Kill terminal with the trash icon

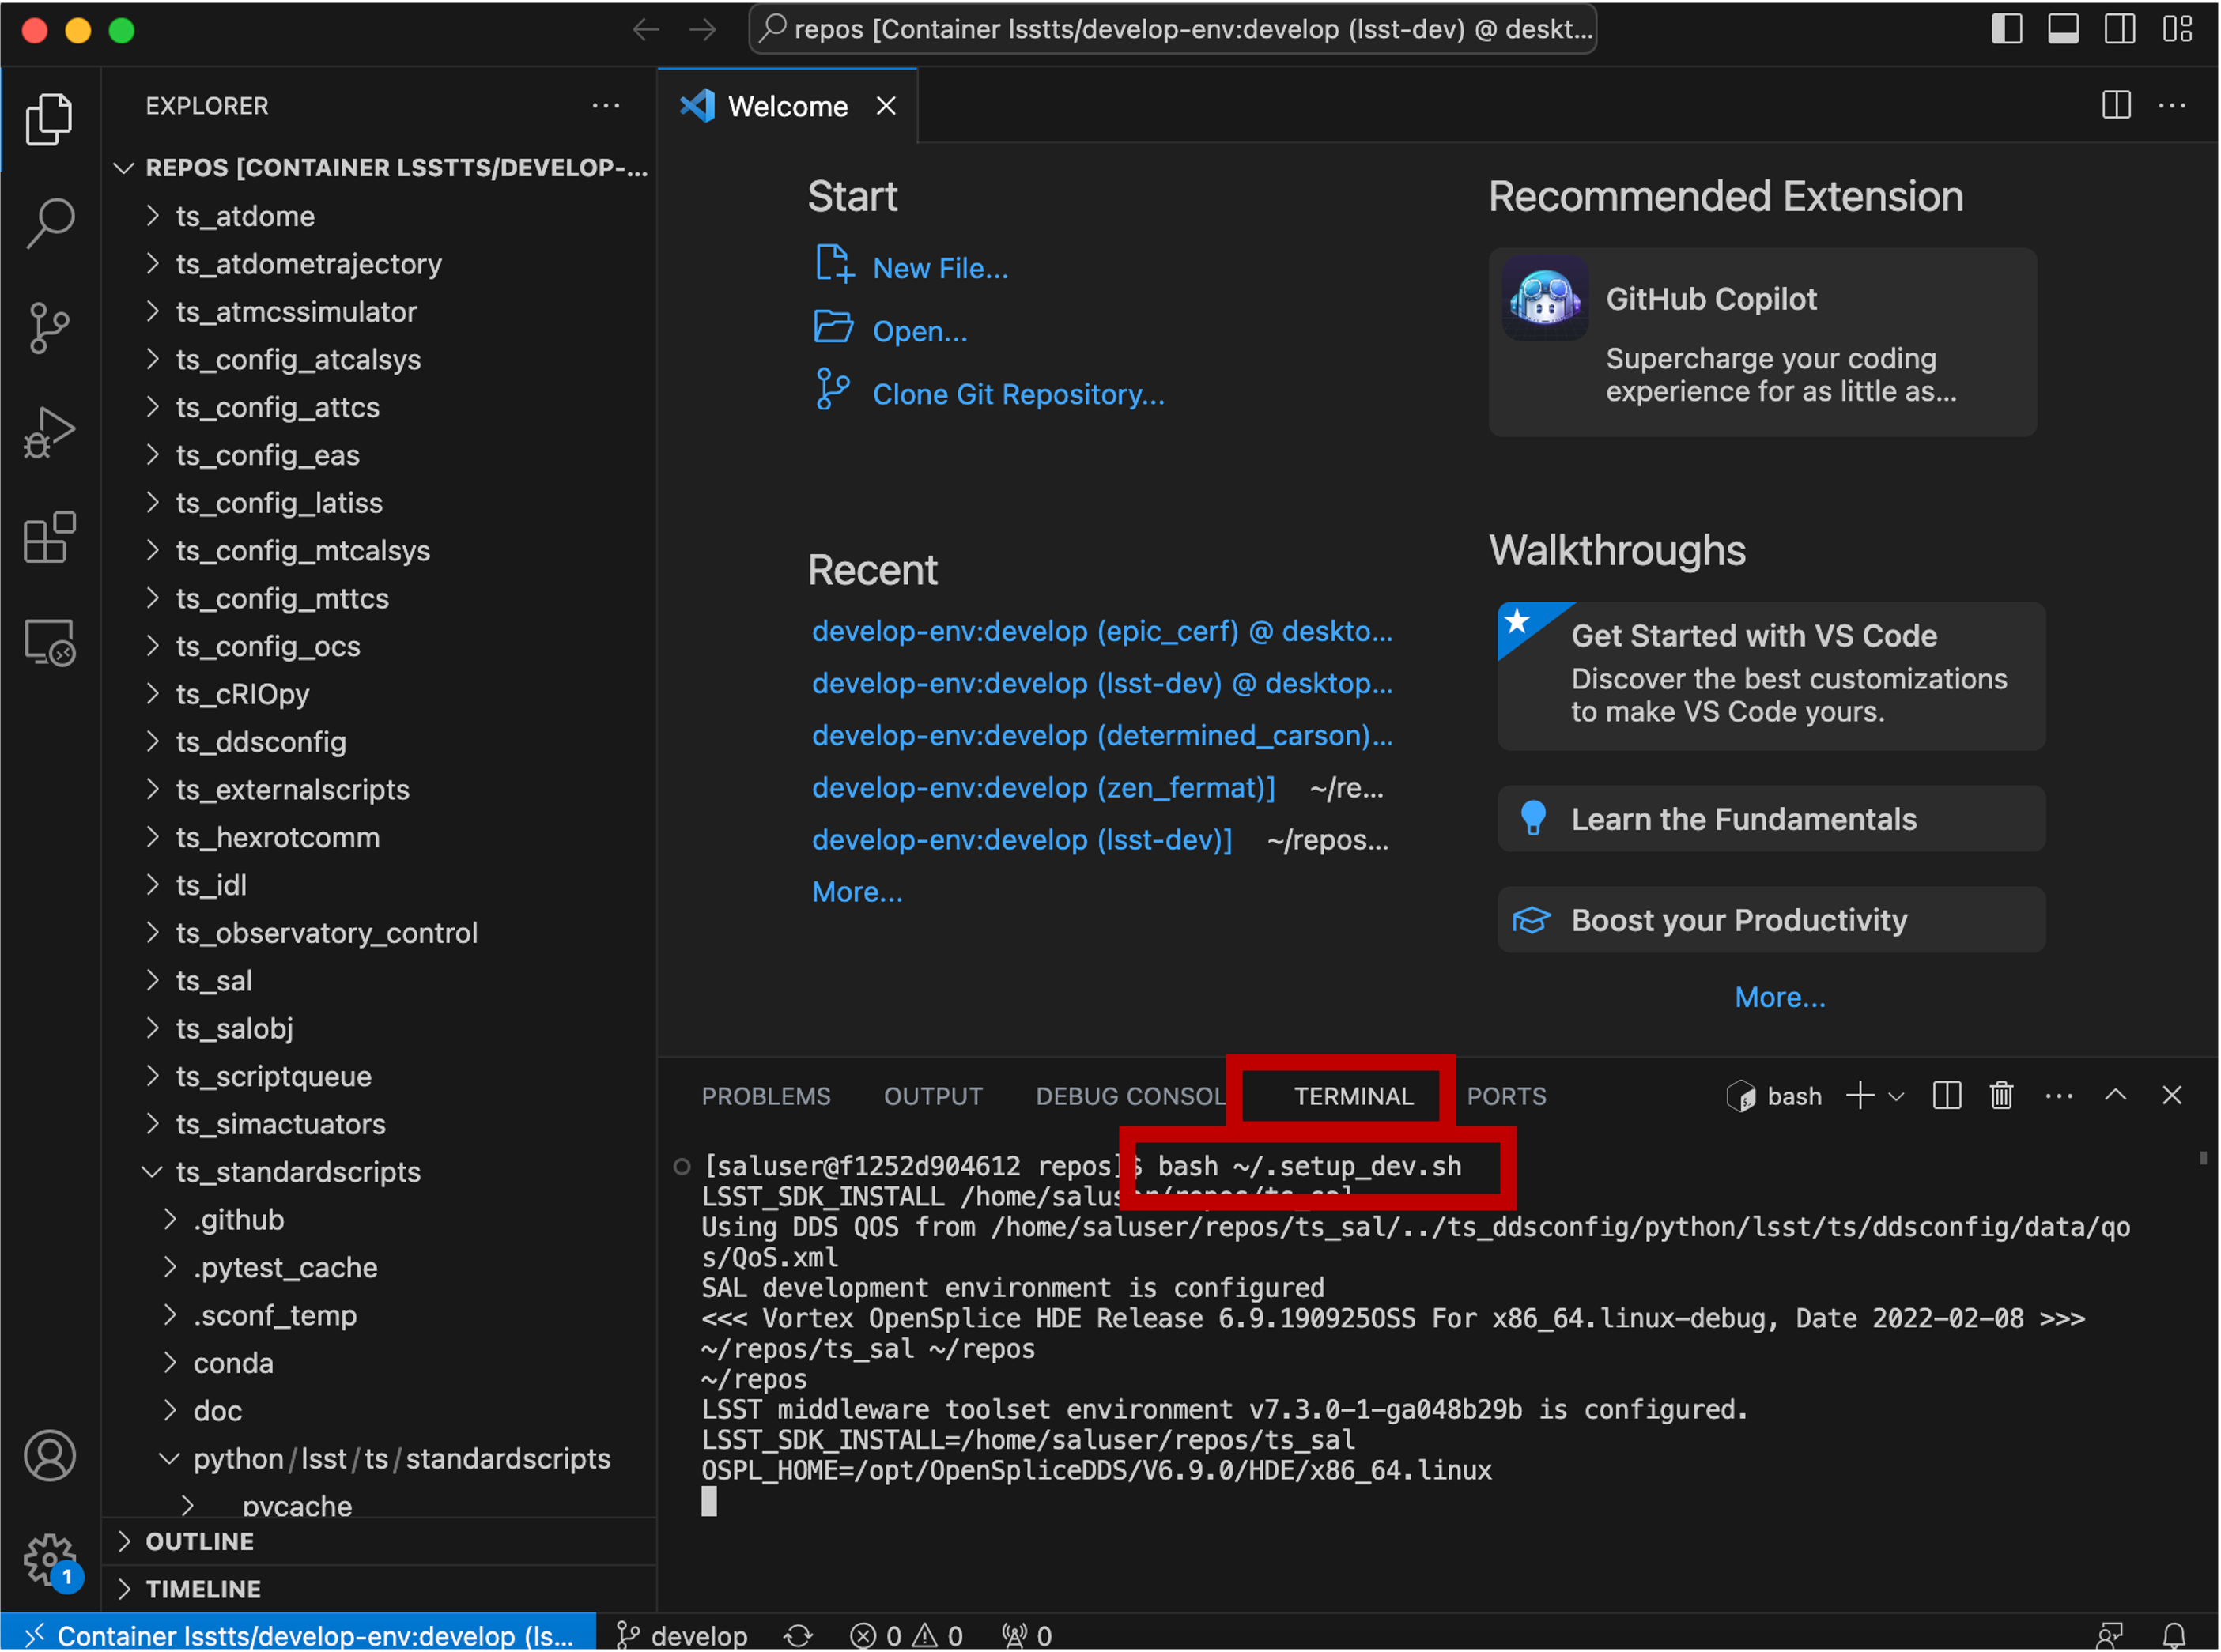click(x=2001, y=1096)
